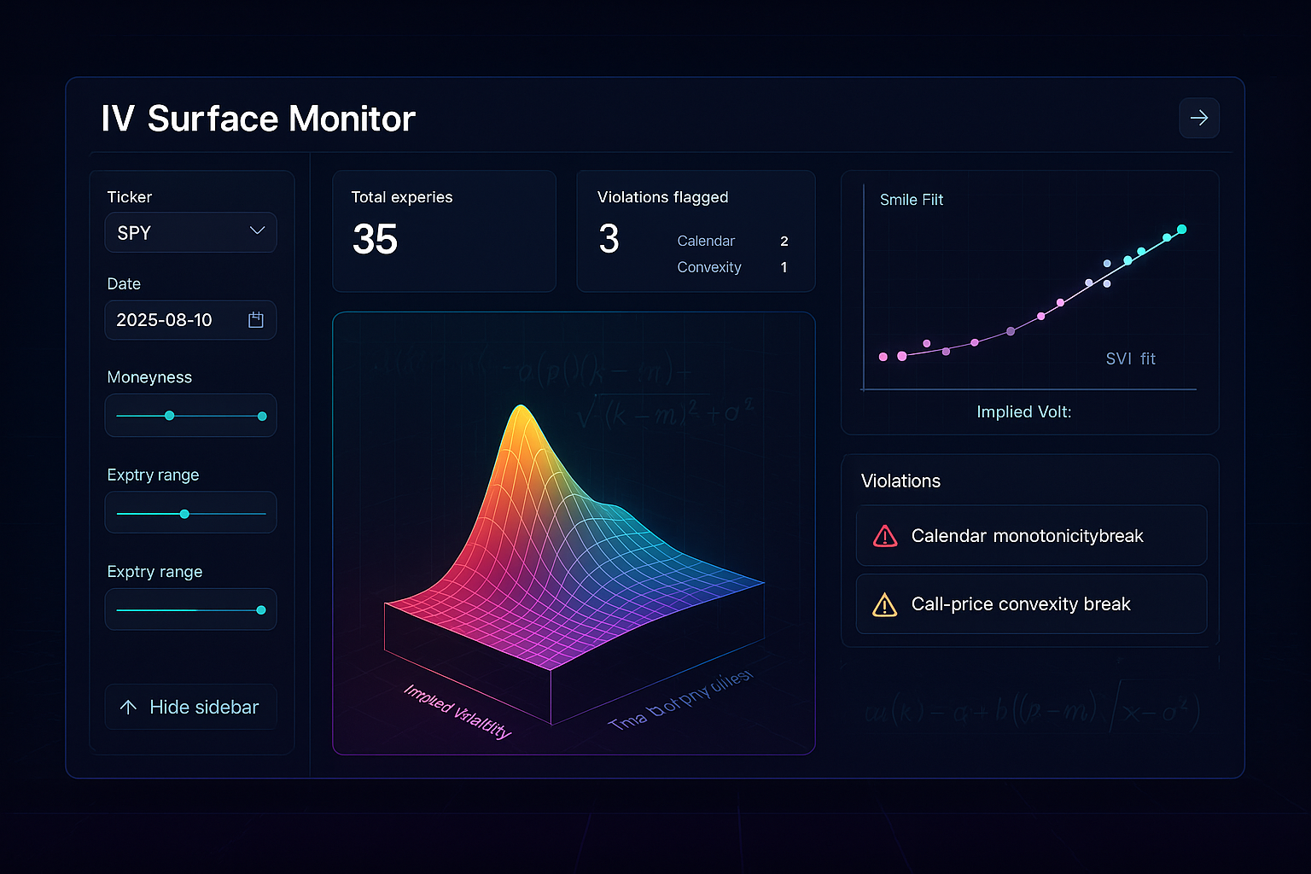Viewport: 1311px width, 874px height.
Task: Open the calendar date picker icon
Action: tap(254, 319)
